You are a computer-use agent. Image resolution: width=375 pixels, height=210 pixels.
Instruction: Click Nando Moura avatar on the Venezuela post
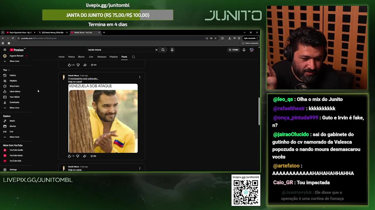[x=63, y=77]
